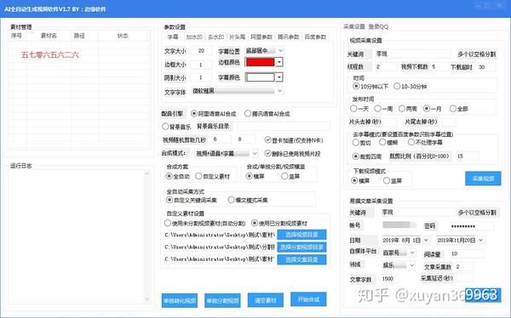The image size is (511, 318).
Task: Toggle 删除已使用视频片段 checkbox
Action: [x=292, y=153]
